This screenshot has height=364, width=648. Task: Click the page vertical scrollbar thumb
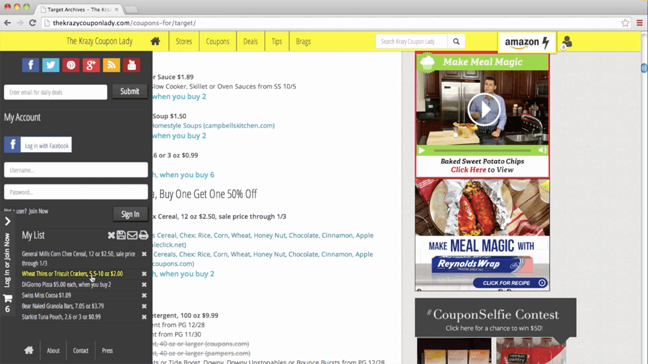tap(644, 68)
